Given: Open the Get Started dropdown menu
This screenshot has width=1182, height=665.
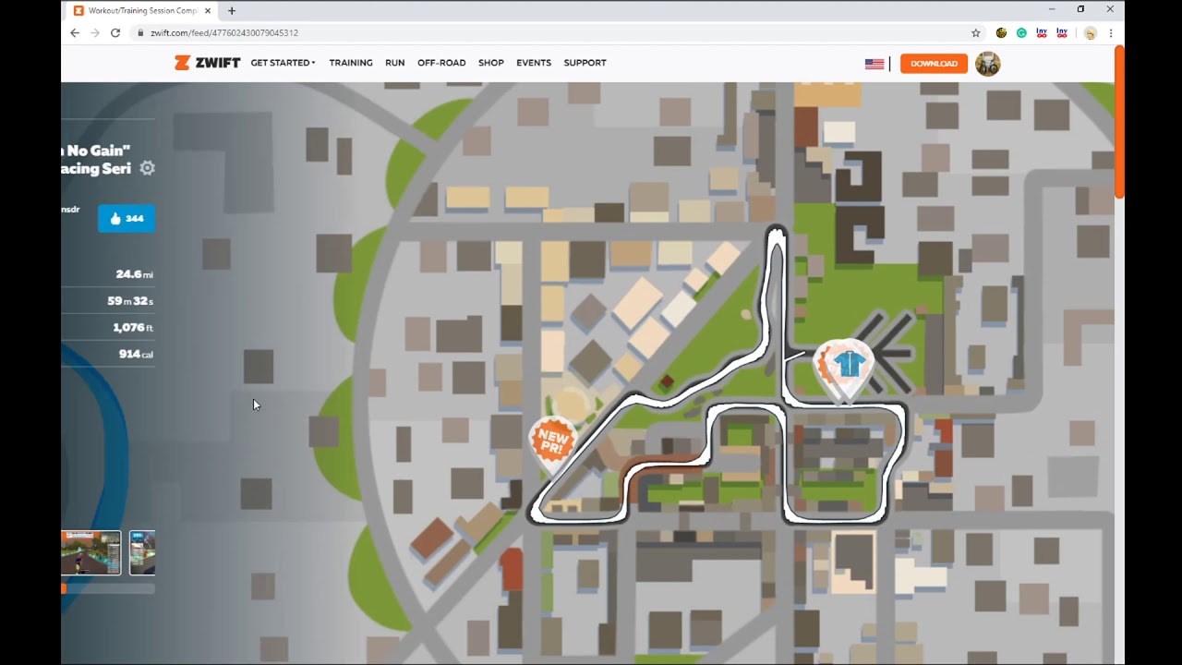Looking at the screenshot, I should pos(283,63).
